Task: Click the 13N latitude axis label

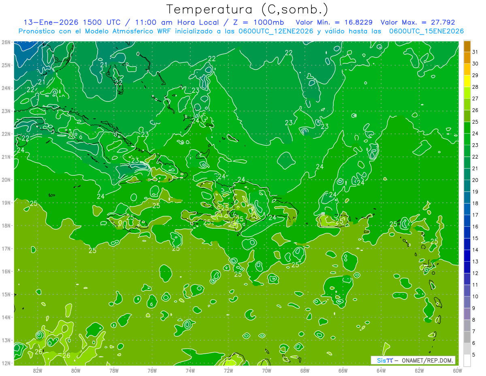Action: [6, 340]
